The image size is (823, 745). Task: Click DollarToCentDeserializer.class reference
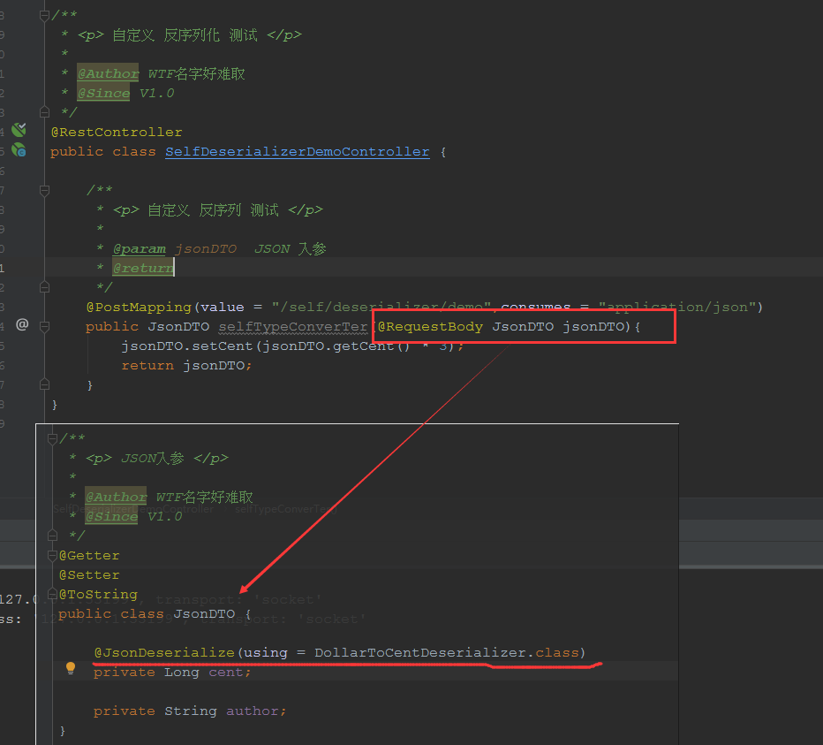click(446, 653)
